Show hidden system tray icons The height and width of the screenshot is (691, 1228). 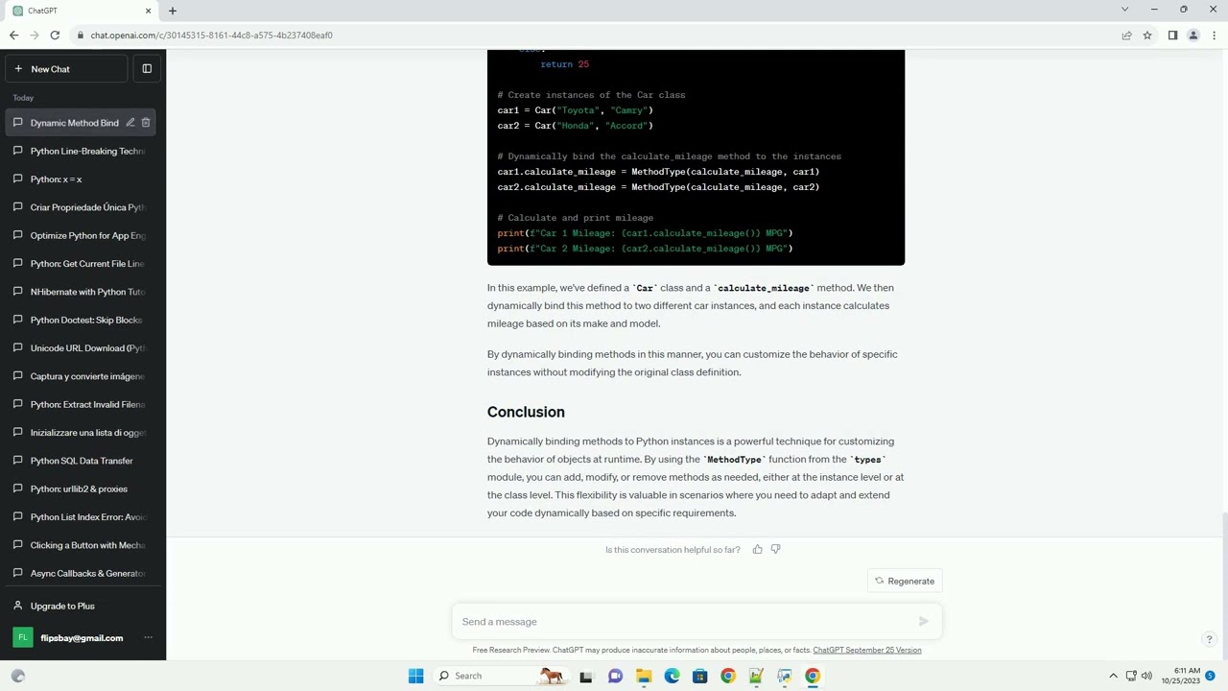point(1113,676)
